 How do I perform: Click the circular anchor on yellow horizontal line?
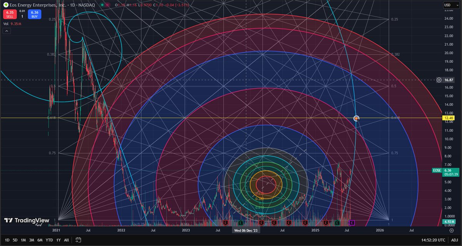coord(357,118)
